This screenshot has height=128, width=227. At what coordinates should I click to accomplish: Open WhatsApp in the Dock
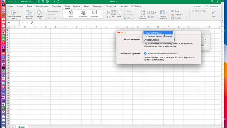[3, 71]
